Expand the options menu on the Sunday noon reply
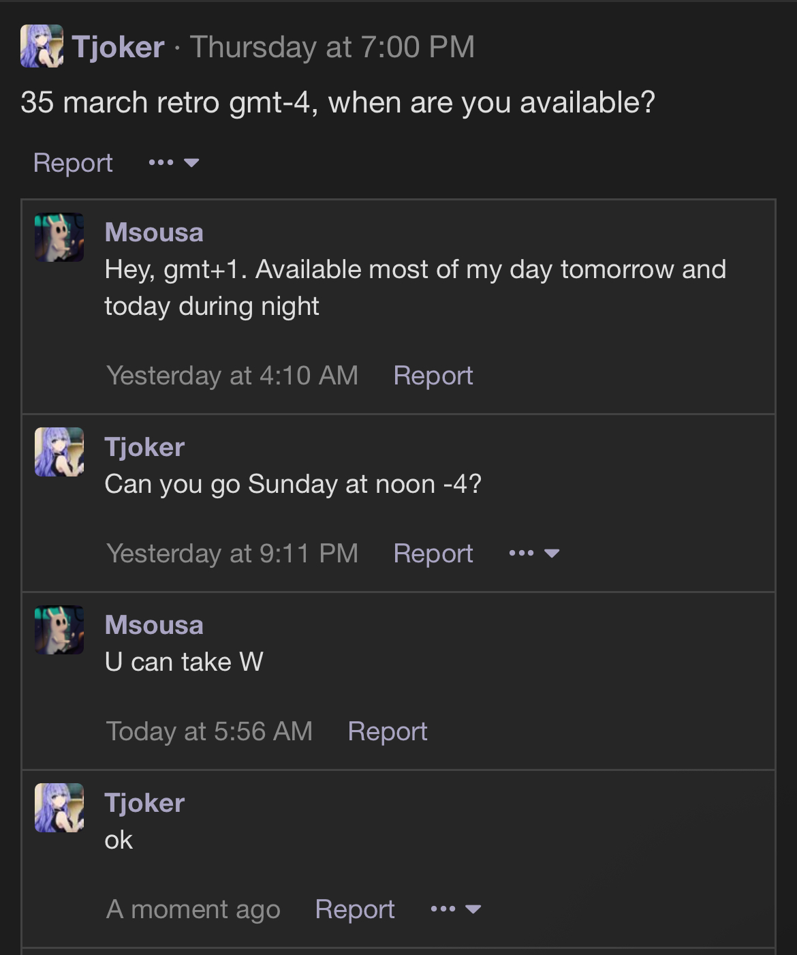The height and width of the screenshot is (955, 797). (534, 554)
